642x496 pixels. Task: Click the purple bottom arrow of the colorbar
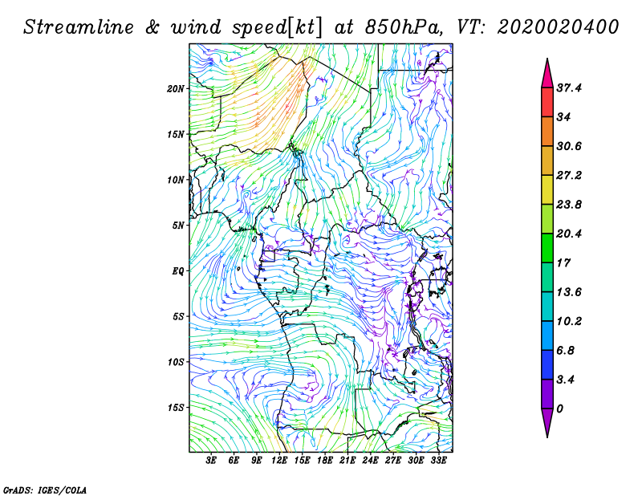tap(547, 422)
